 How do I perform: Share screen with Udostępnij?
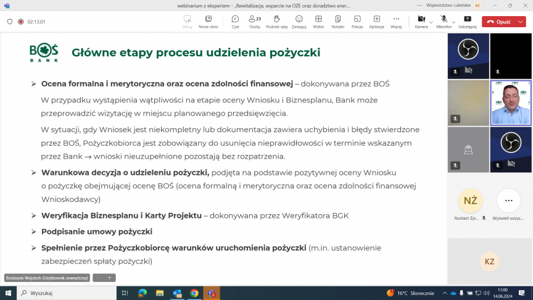coord(468,22)
